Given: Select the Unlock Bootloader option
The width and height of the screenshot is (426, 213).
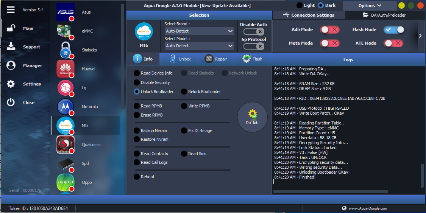Looking at the screenshot, I should (x=154, y=92).
